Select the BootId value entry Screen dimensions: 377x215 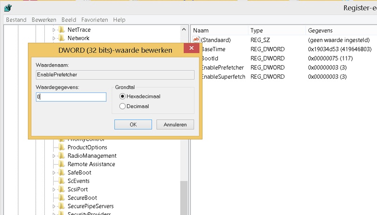pyautogui.click(x=210, y=58)
